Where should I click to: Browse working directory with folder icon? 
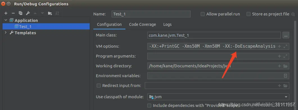[x=285, y=66]
